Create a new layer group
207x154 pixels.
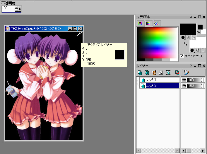pos(168,72)
